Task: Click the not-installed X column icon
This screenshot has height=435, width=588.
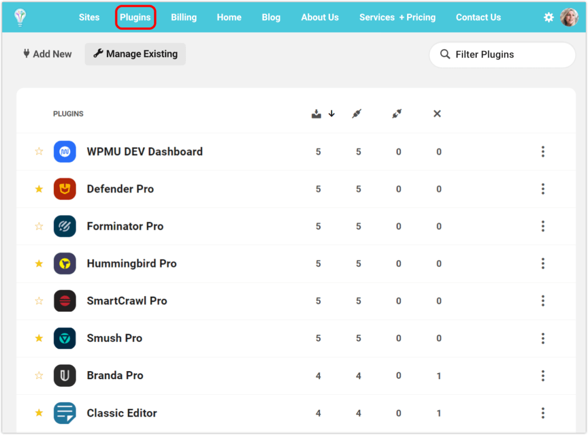Action: point(437,114)
